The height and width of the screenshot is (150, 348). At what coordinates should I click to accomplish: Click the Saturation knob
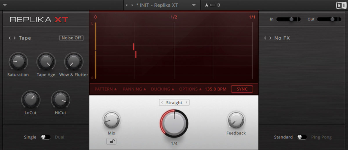[18, 62]
